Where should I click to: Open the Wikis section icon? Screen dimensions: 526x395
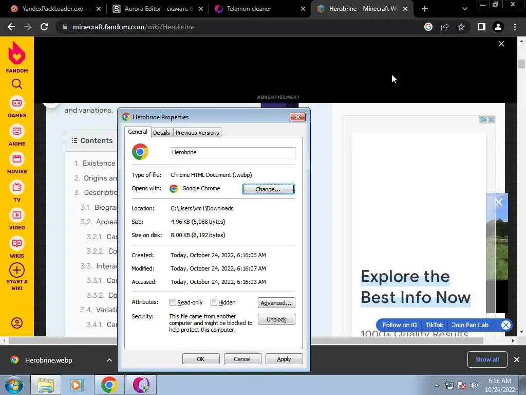point(17,243)
